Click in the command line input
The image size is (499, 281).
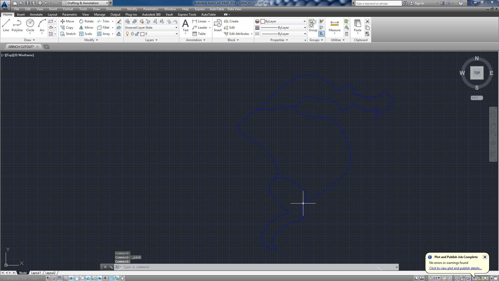coord(255,267)
